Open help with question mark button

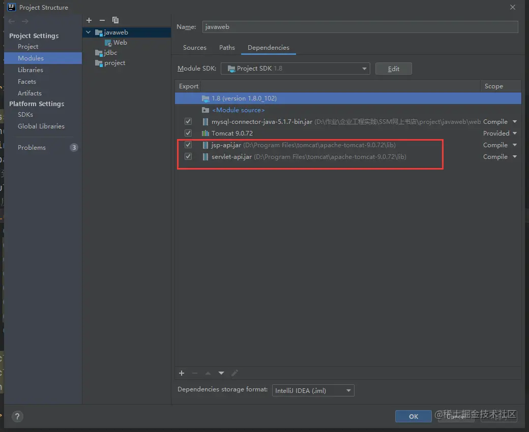tap(17, 416)
